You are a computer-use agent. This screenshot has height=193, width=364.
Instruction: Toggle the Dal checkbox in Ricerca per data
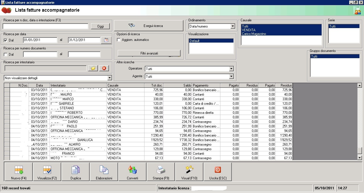[x=6, y=40]
